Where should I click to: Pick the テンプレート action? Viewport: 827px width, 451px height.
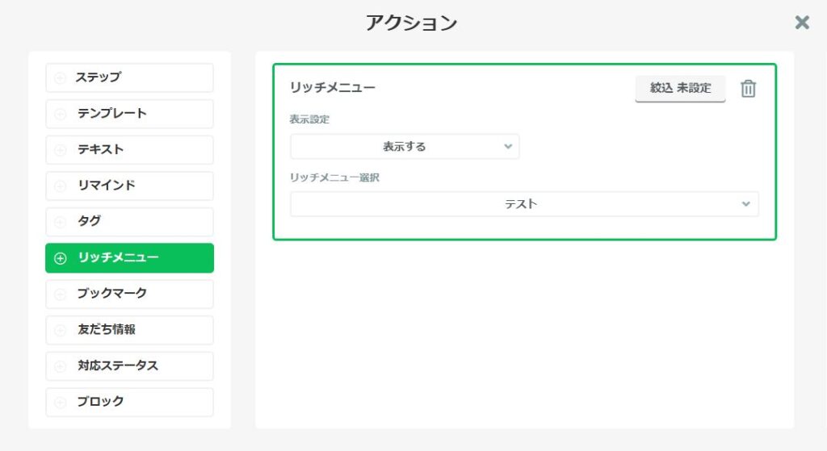(x=129, y=114)
